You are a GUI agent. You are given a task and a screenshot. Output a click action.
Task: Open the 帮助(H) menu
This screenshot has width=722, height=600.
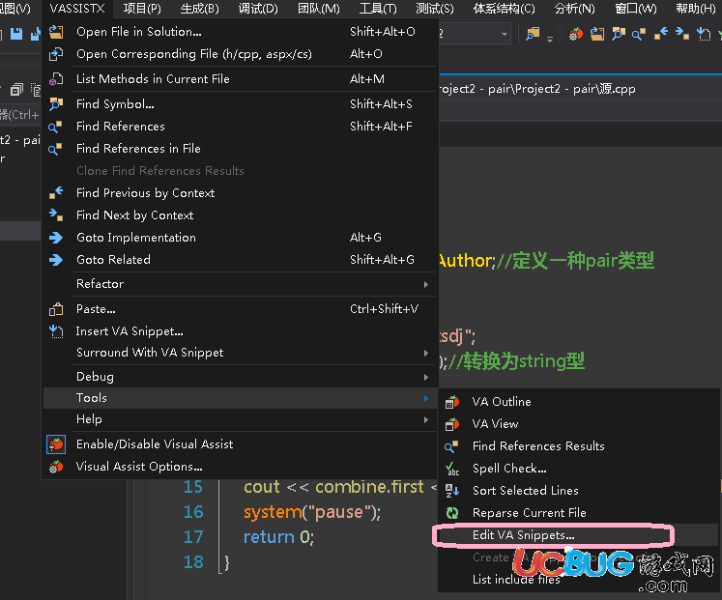point(696,9)
